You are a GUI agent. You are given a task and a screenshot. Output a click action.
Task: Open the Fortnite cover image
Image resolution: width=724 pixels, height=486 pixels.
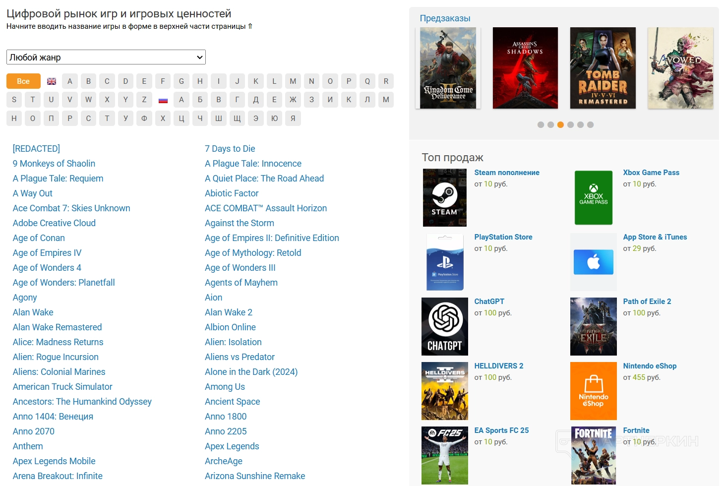coord(594,455)
